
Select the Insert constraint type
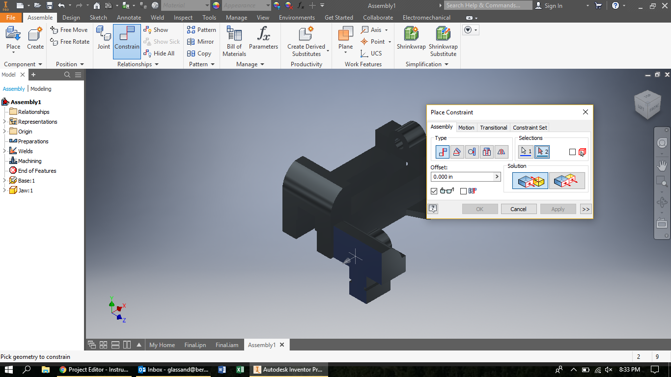[487, 152]
